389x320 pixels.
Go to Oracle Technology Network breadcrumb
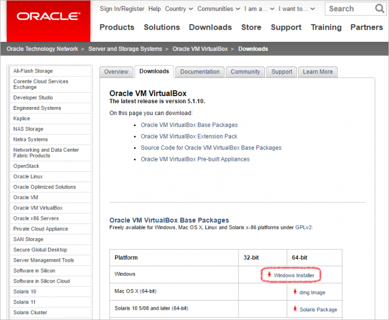click(x=42, y=49)
